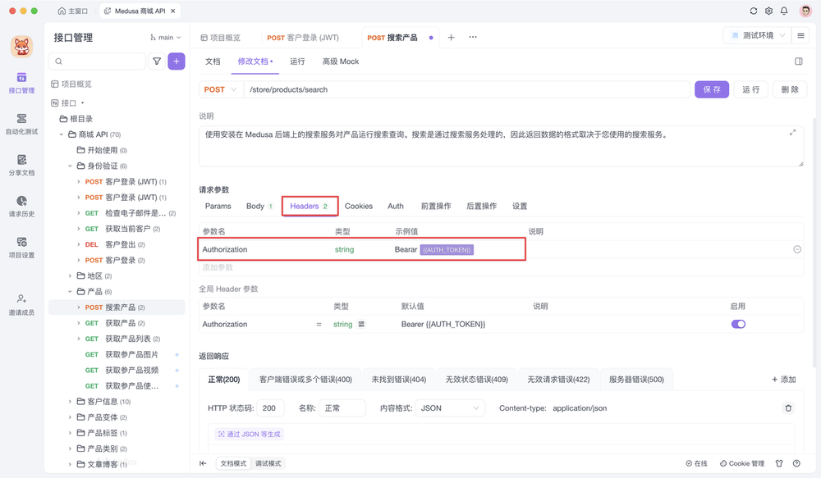Open Cookie 管理 in the status bar

[741, 463]
